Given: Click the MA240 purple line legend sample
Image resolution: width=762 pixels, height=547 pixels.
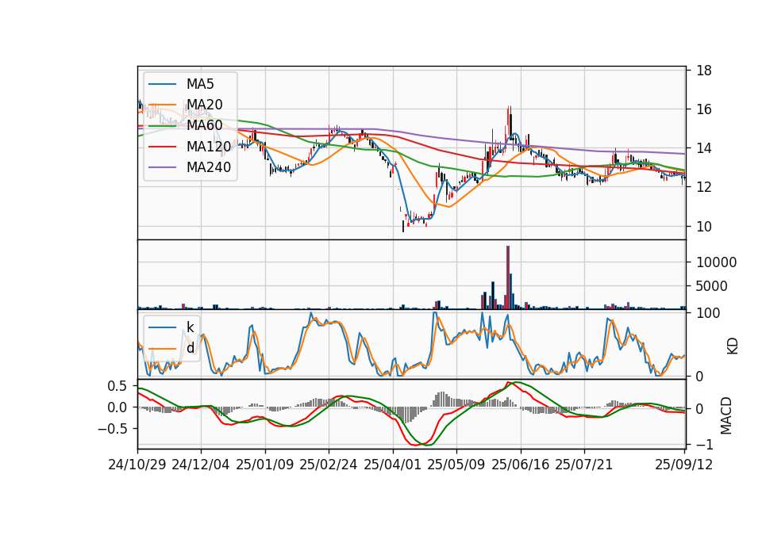Looking at the screenshot, I should pyautogui.click(x=162, y=167).
